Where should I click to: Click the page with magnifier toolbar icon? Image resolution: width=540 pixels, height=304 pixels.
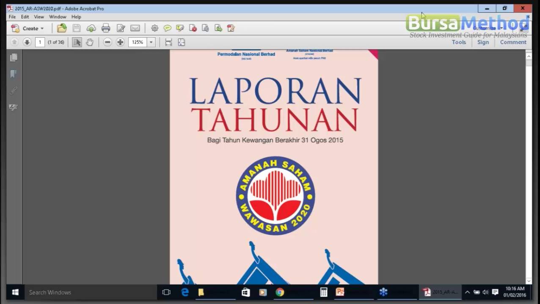click(205, 28)
